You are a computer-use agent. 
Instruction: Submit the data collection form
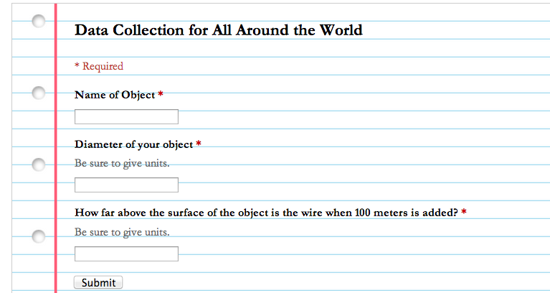[98, 282]
